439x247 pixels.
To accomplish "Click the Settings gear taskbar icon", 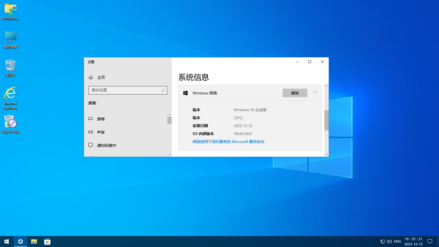I will click(21, 242).
